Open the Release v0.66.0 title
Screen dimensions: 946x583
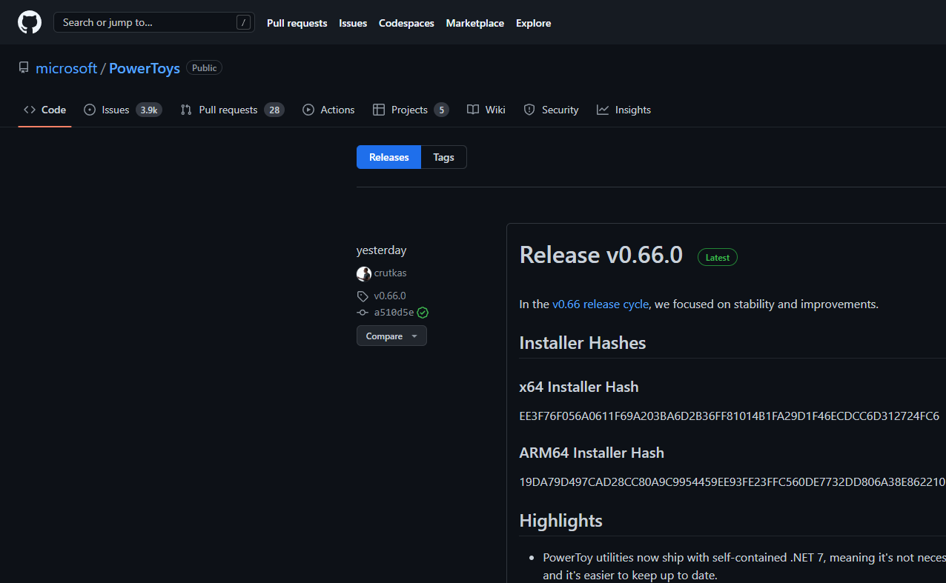pyautogui.click(x=601, y=255)
